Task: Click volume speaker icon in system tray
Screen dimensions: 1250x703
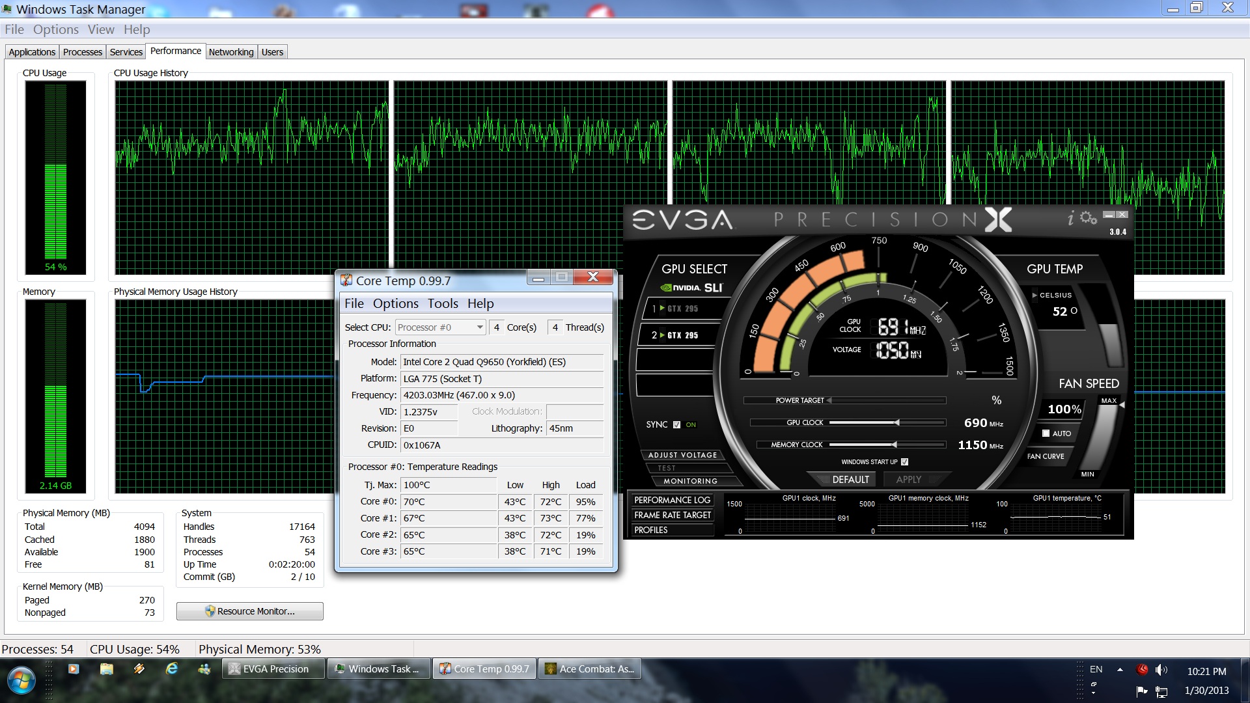Action: (1161, 670)
